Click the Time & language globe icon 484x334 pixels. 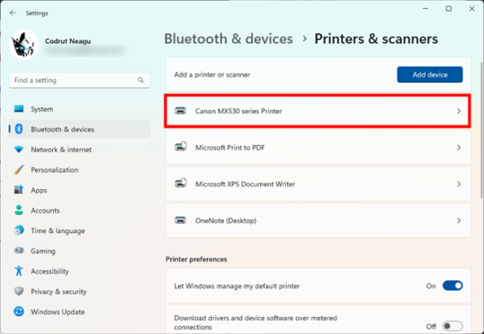pyautogui.click(x=19, y=230)
